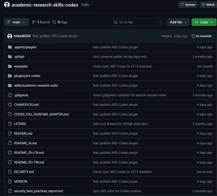Click the file icon for README.md

pos(10,133)
